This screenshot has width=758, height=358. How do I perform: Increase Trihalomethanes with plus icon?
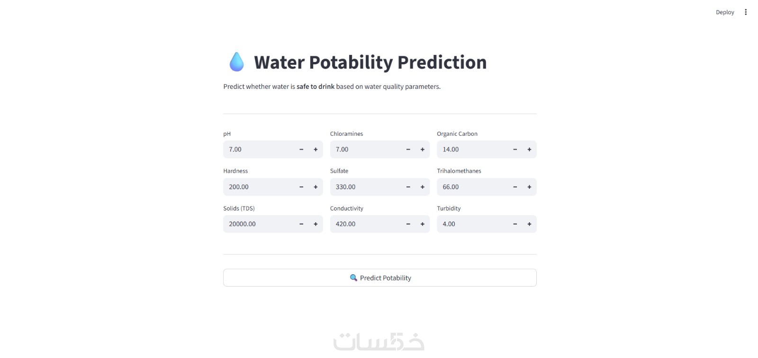529,187
